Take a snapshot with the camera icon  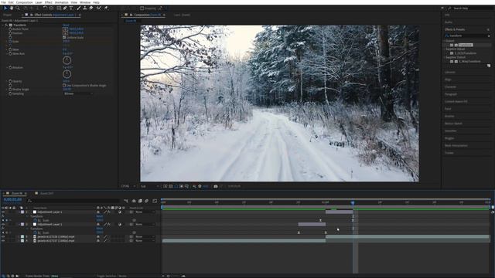click(x=216, y=186)
